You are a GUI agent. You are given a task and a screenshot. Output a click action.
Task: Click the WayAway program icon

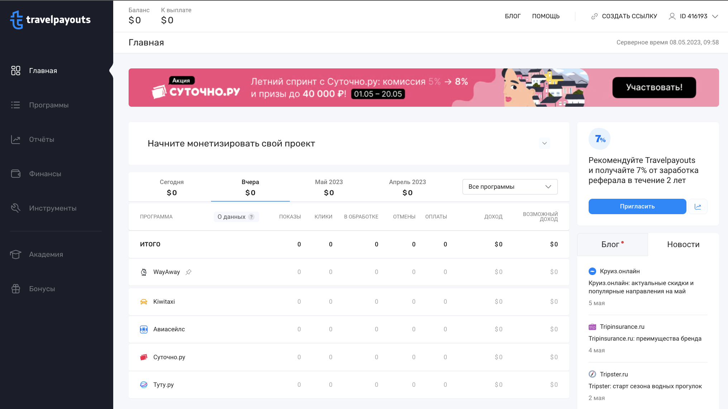(144, 272)
